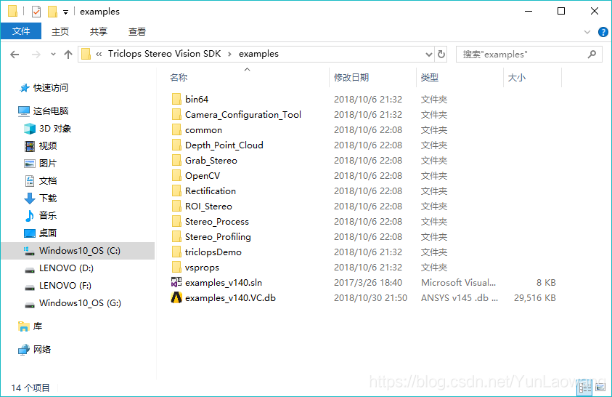
Task: Click the forward navigation arrow
Action: coord(36,55)
